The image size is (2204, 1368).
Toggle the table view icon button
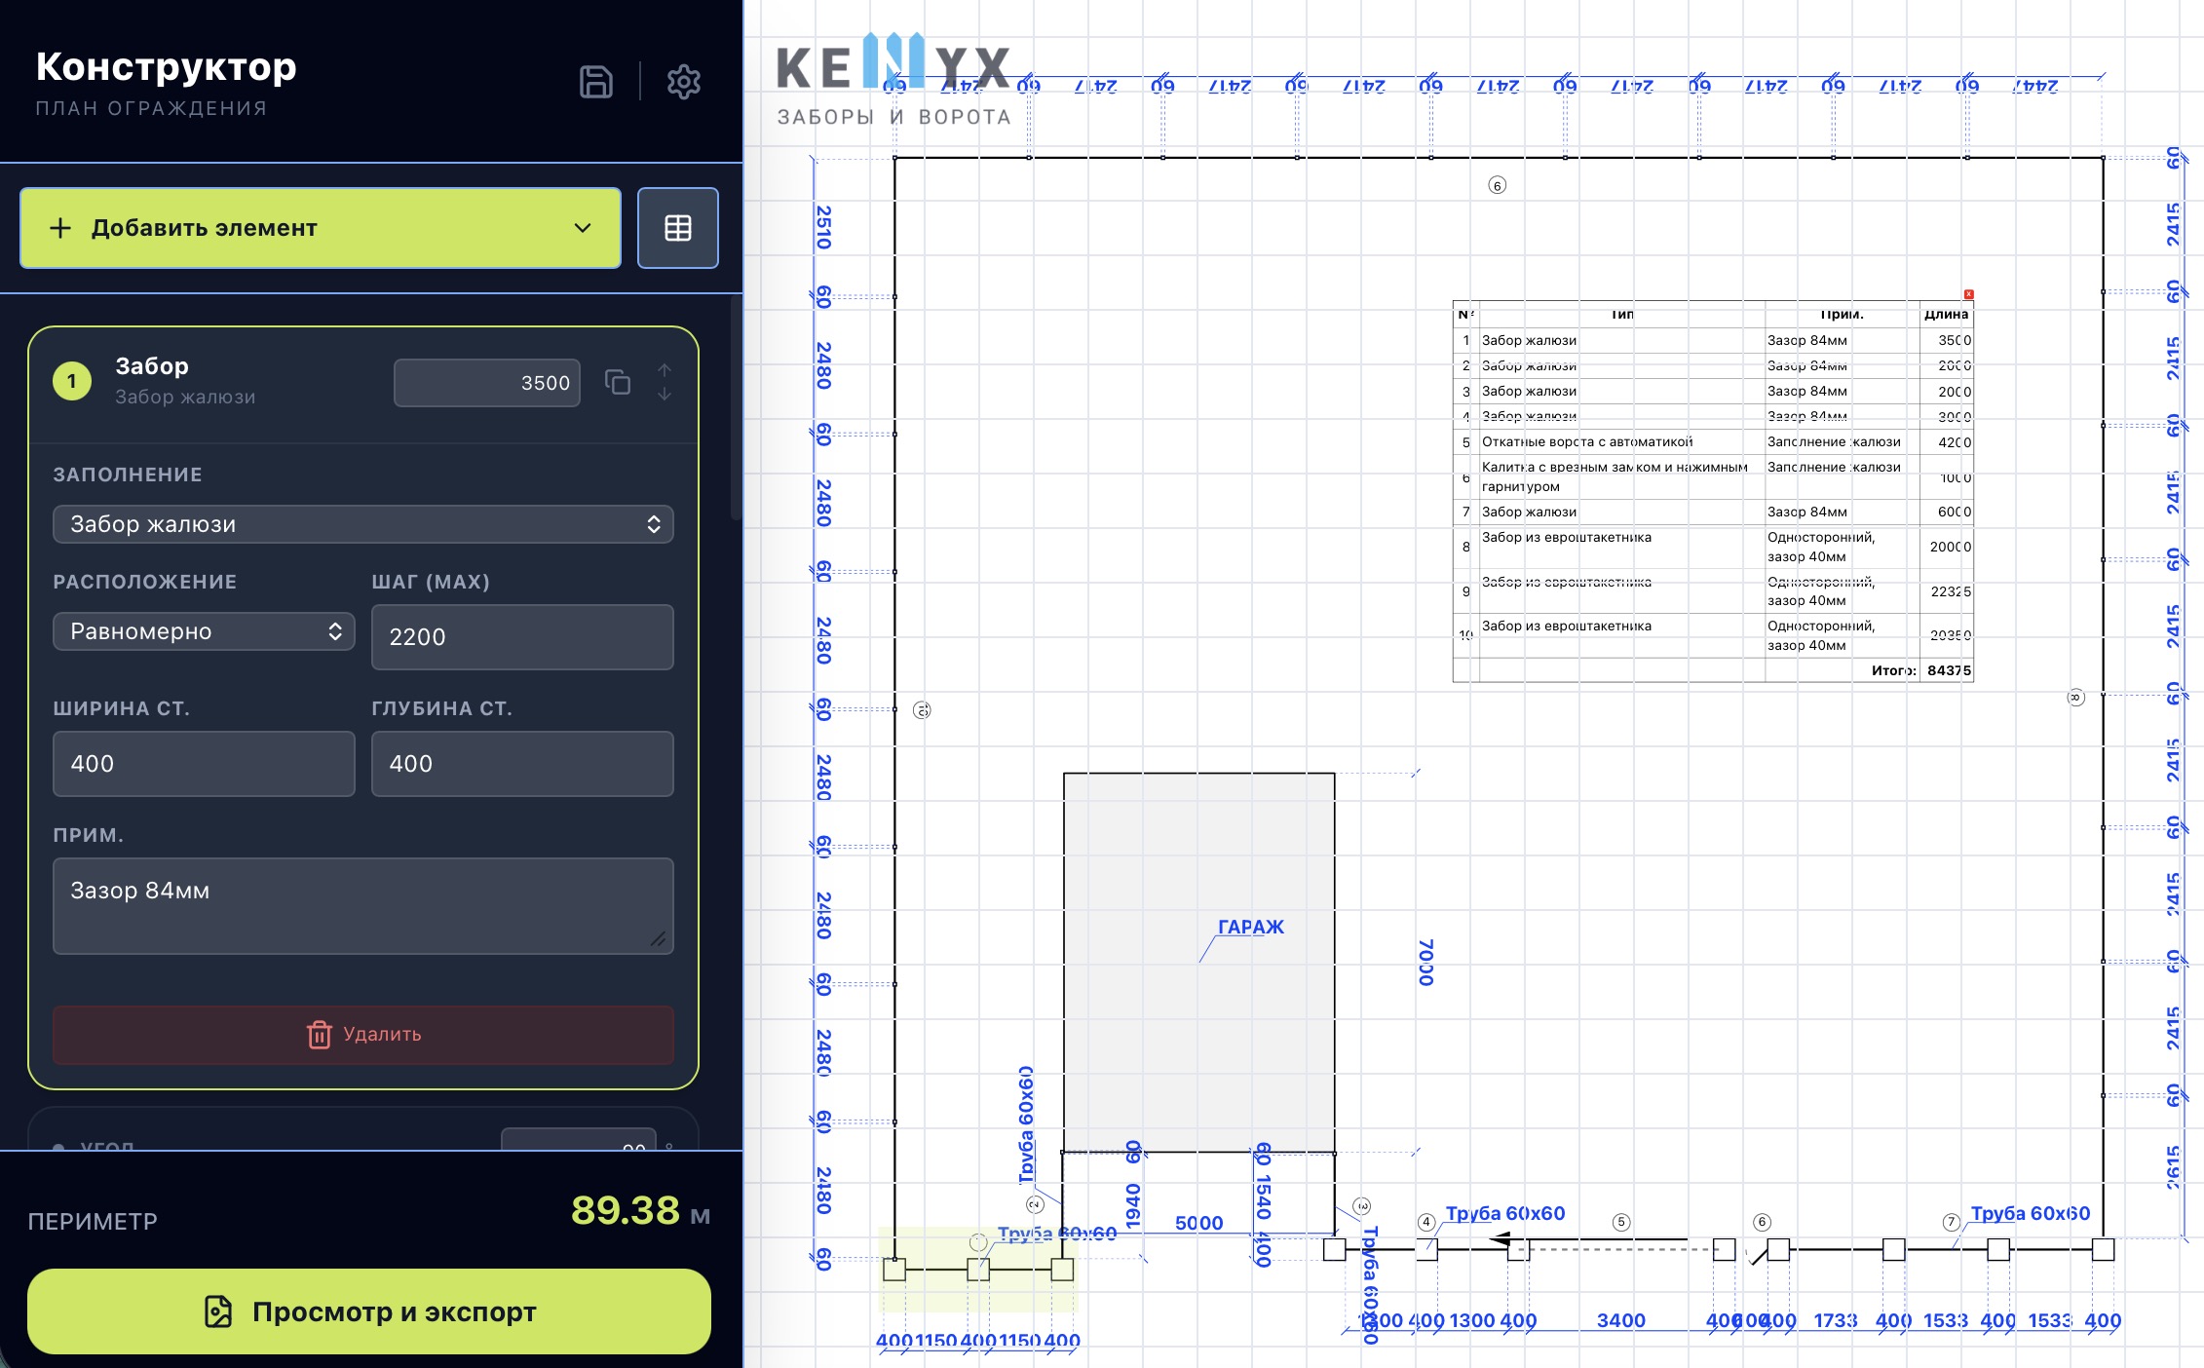coord(678,228)
